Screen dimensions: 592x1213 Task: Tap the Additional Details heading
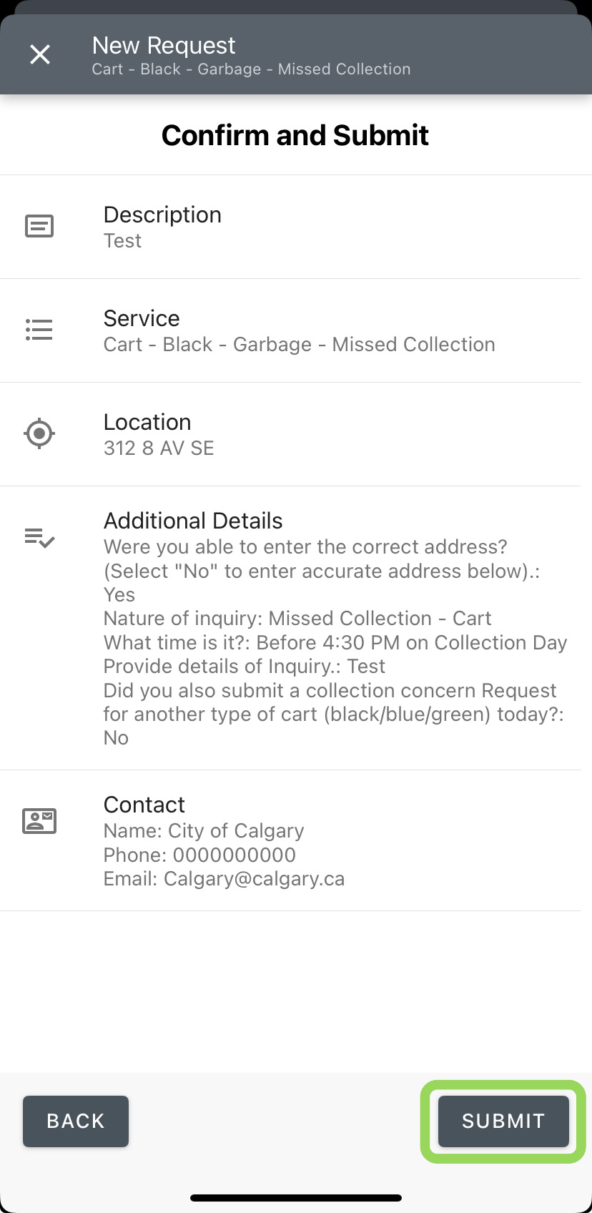click(193, 521)
